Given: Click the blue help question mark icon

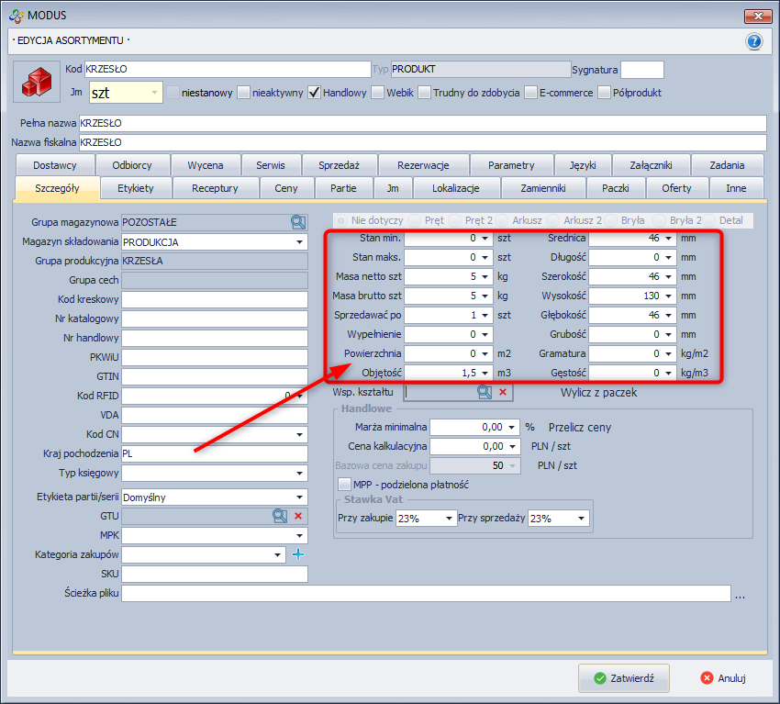Looking at the screenshot, I should point(754,41).
